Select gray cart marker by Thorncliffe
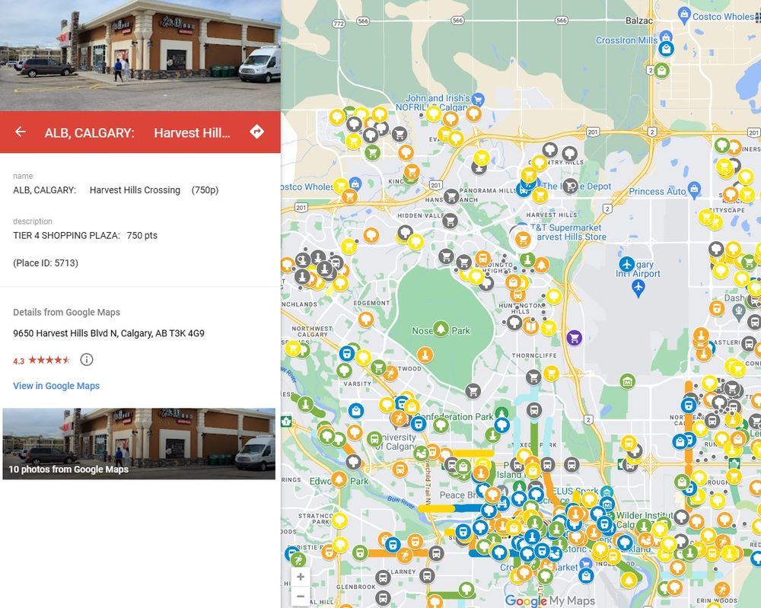This screenshot has width=761, height=608. (x=533, y=377)
